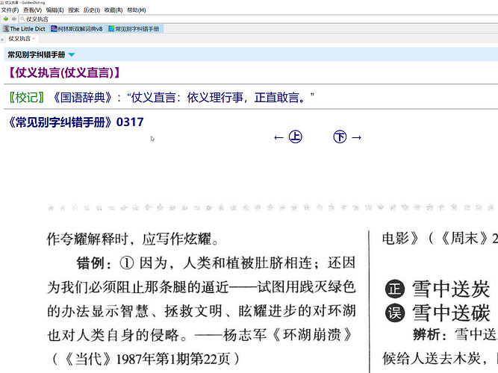Viewport: 498px width, 373px height.
Task: Click the right arrow beside 下
Action: tap(357, 137)
